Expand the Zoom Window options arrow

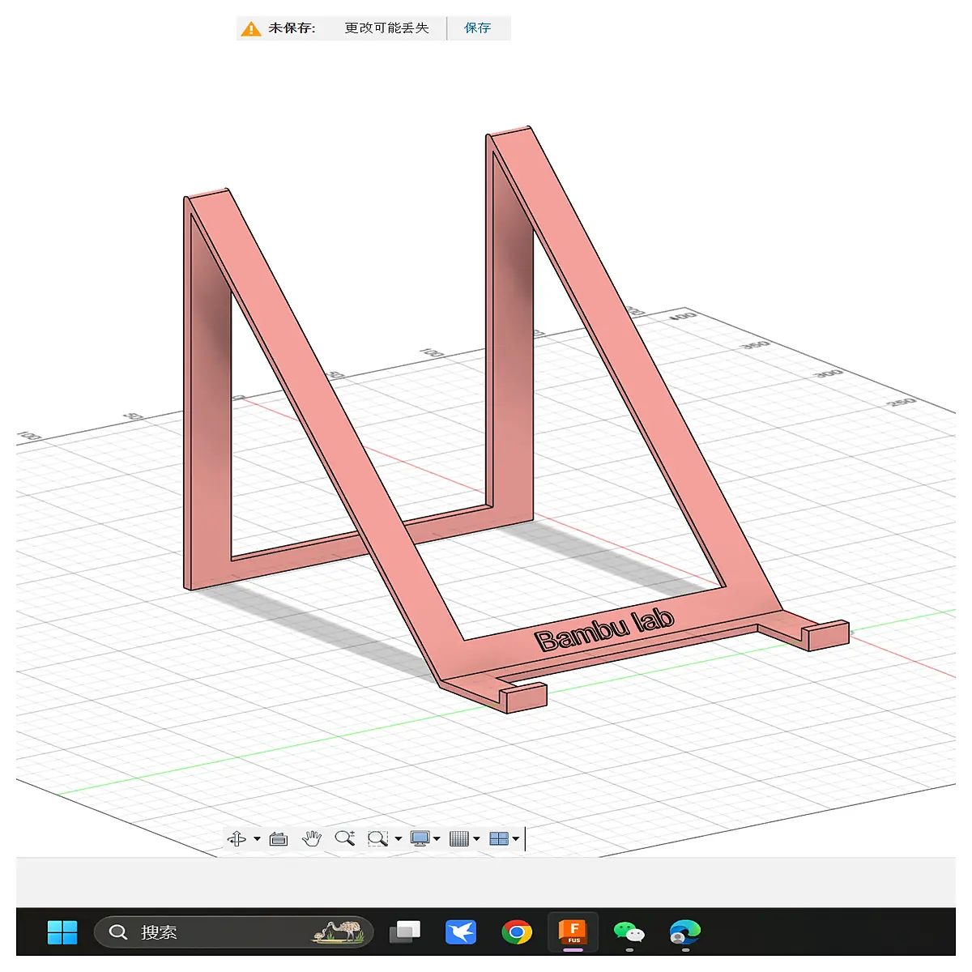(398, 838)
